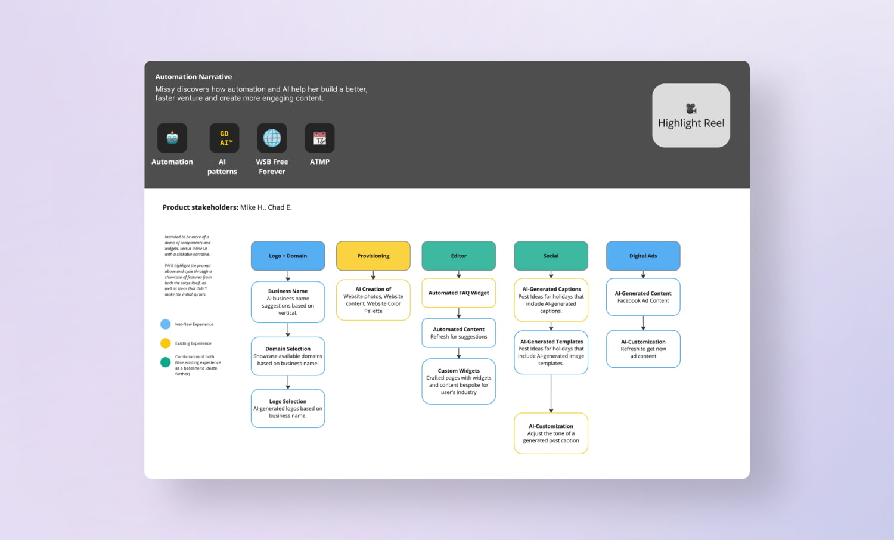This screenshot has width=894, height=540.
Task: Select the Business Name suggestions box
Action: pyautogui.click(x=288, y=302)
